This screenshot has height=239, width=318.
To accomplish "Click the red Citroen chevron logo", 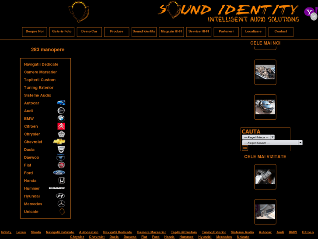I will [x=61, y=126].
